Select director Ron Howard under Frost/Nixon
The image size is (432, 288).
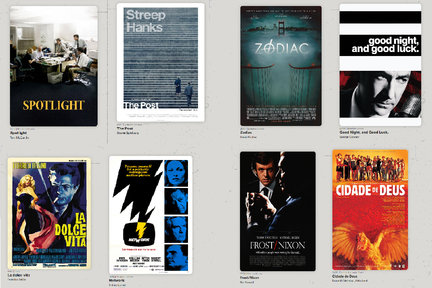tap(248, 282)
